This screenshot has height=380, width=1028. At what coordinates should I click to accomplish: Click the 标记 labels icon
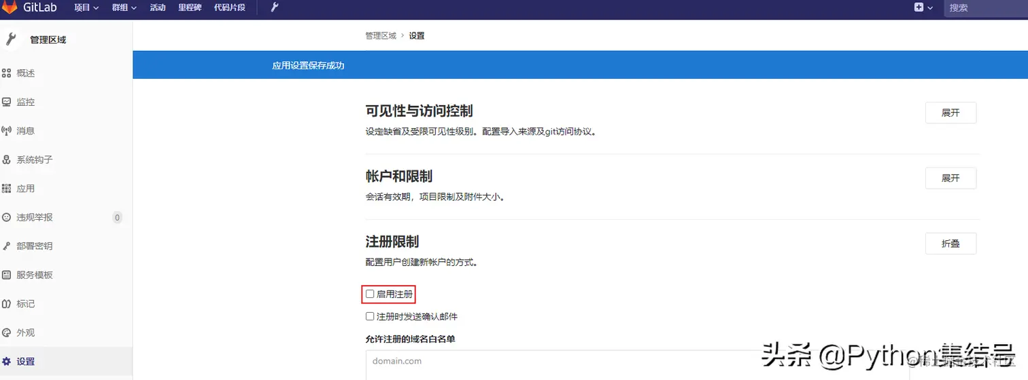click(x=7, y=304)
